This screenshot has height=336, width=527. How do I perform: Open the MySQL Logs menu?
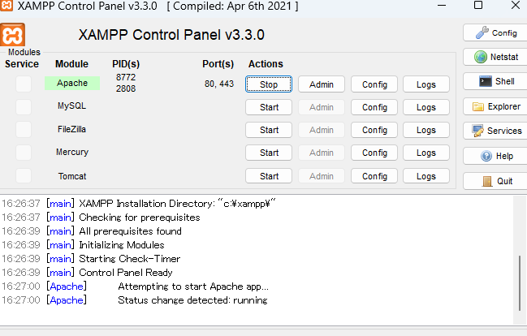click(x=426, y=107)
